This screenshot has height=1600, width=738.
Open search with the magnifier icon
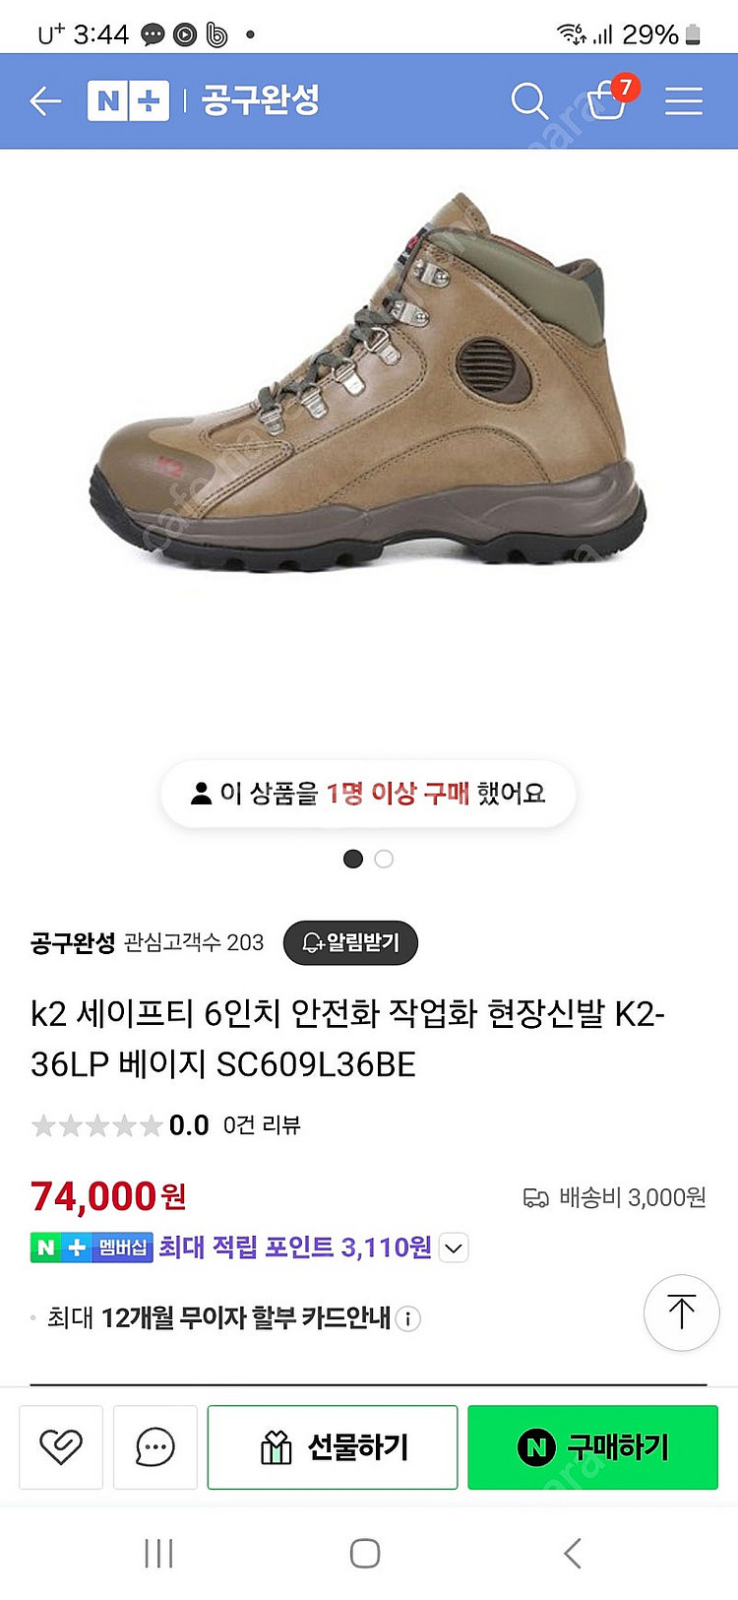(529, 100)
